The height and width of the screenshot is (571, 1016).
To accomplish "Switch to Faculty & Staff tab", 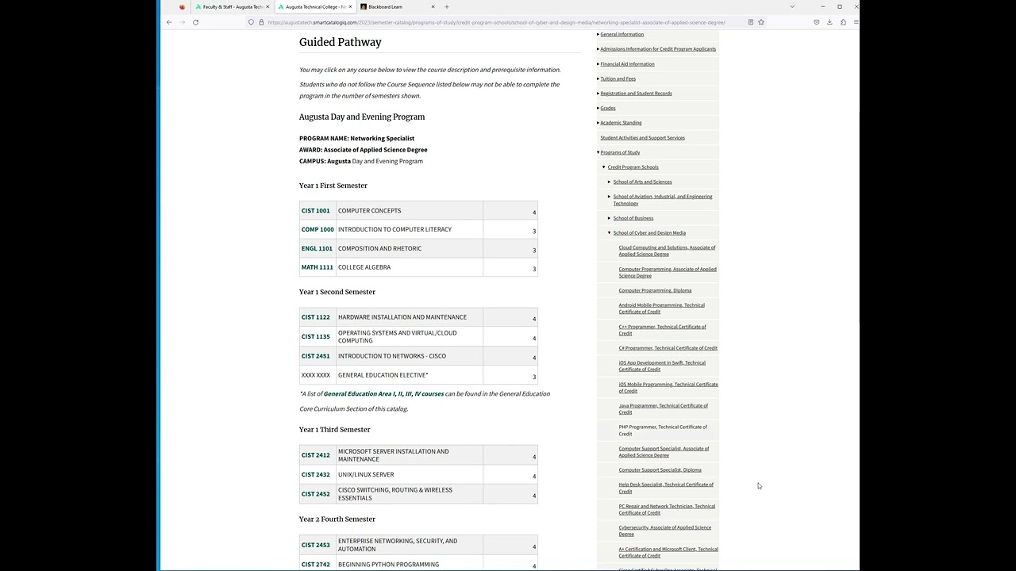I will pos(230,7).
